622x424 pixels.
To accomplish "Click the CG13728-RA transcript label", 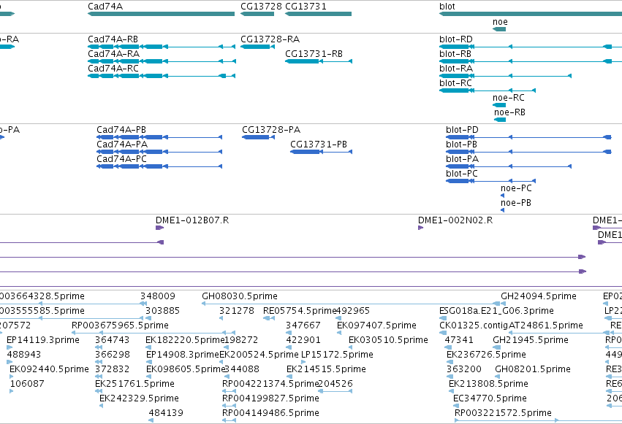I will 270,39.
